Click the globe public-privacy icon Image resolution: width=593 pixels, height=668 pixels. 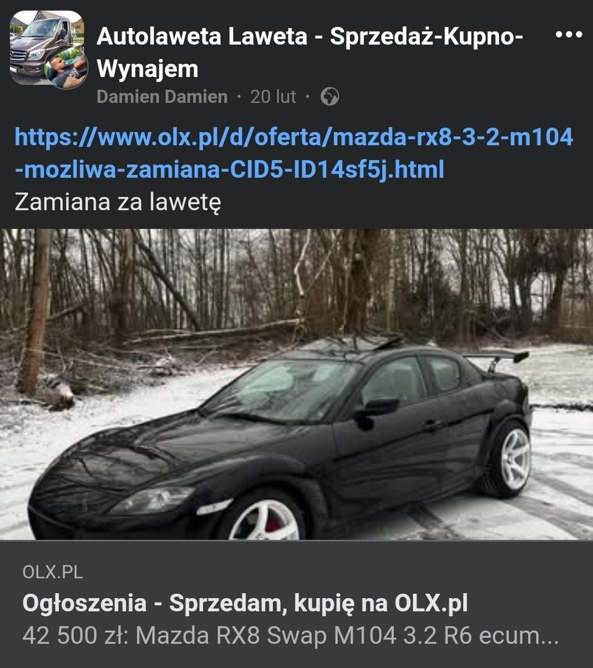(x=330, y=96)
